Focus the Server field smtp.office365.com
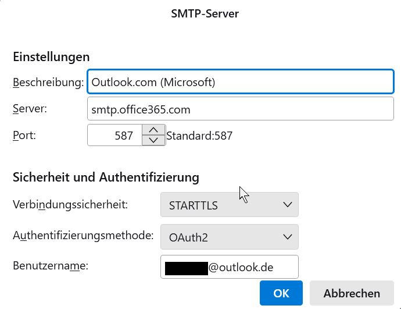 240,109
